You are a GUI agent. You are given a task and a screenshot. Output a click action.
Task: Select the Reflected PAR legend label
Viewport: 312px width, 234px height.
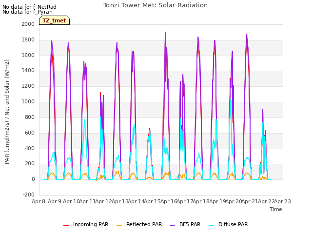pyautogui.click(x=144, y=224)
